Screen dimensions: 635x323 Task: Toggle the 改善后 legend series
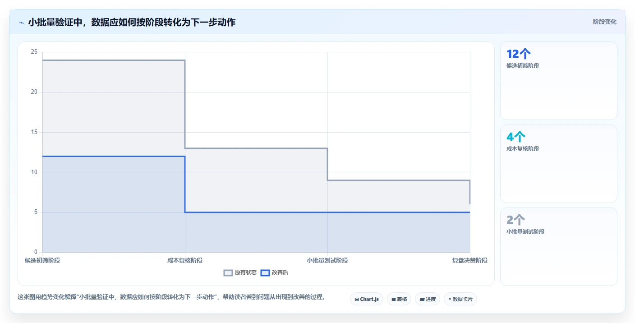275,272
